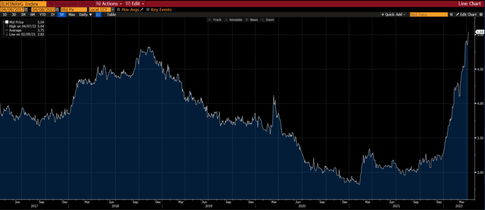485x210 pixels.
Task: Activate the Zoom magnifier tool
Action: (x=268, y=20)
